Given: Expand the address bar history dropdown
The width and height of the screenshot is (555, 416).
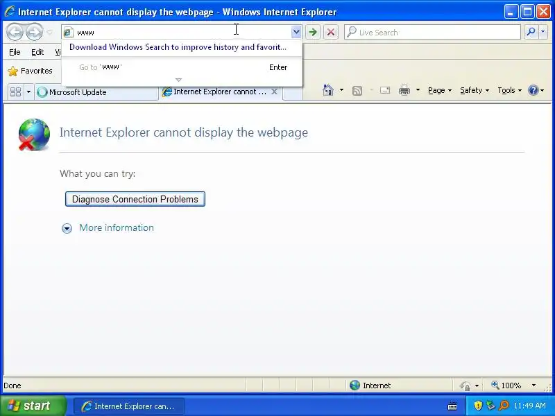Looking at the screenshot, I should [296, 33].
